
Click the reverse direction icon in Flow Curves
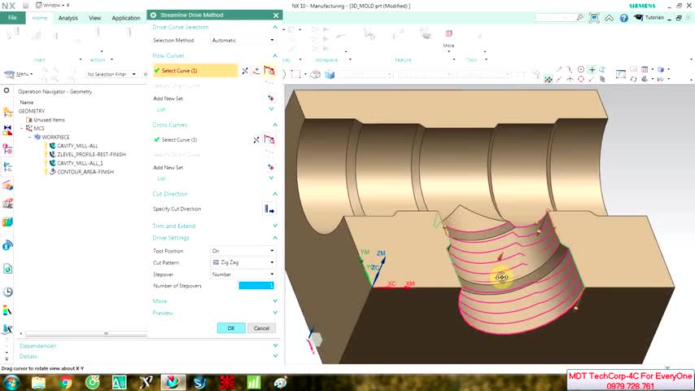[x=256, y=71]
